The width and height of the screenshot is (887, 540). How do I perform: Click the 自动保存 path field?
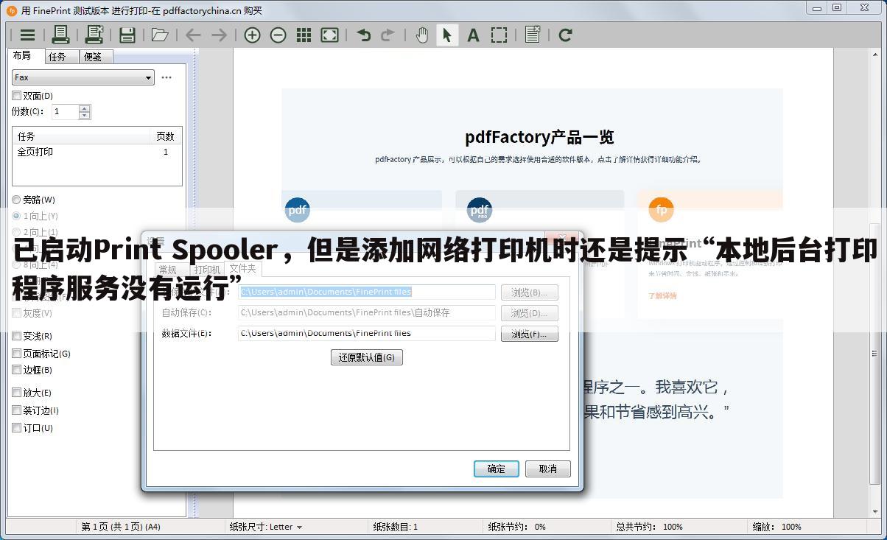[x=367, y=313]
